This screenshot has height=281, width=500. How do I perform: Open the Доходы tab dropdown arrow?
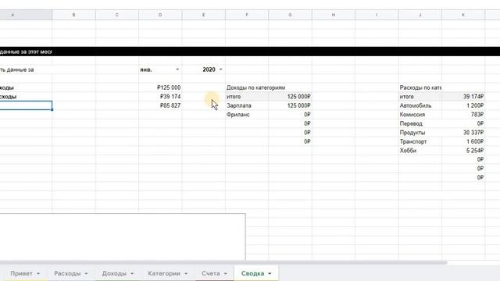pyautogui.click(x=132, y=274)
